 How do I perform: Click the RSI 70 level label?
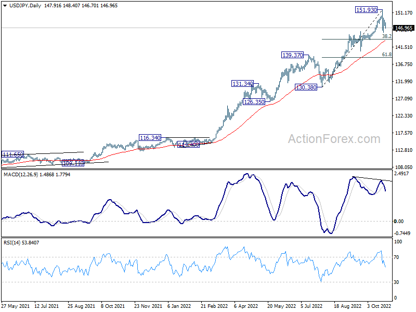coord(396,257)
